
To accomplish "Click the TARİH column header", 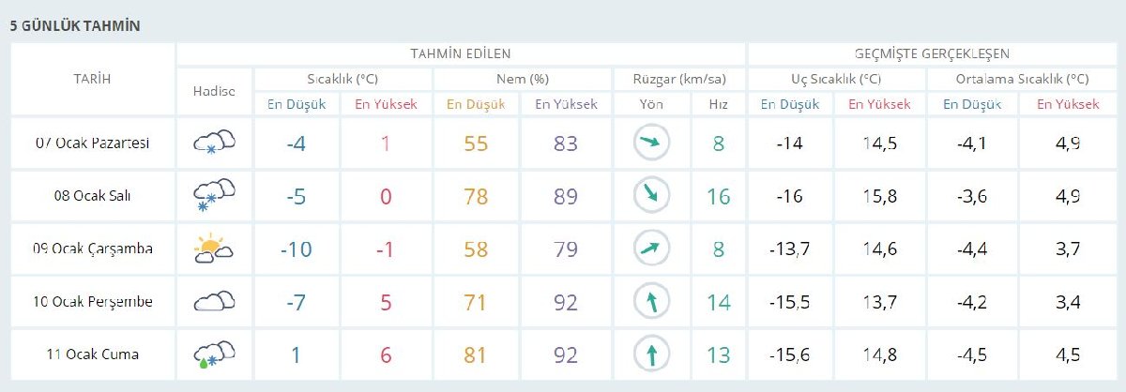I will point(92,79).
